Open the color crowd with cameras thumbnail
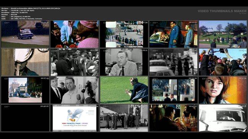The image size is (248, 139). coord(223,62)
